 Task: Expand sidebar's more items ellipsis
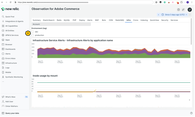[x=3, y=82]
